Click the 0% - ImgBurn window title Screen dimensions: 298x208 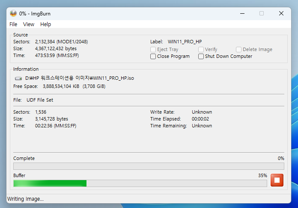35,14
